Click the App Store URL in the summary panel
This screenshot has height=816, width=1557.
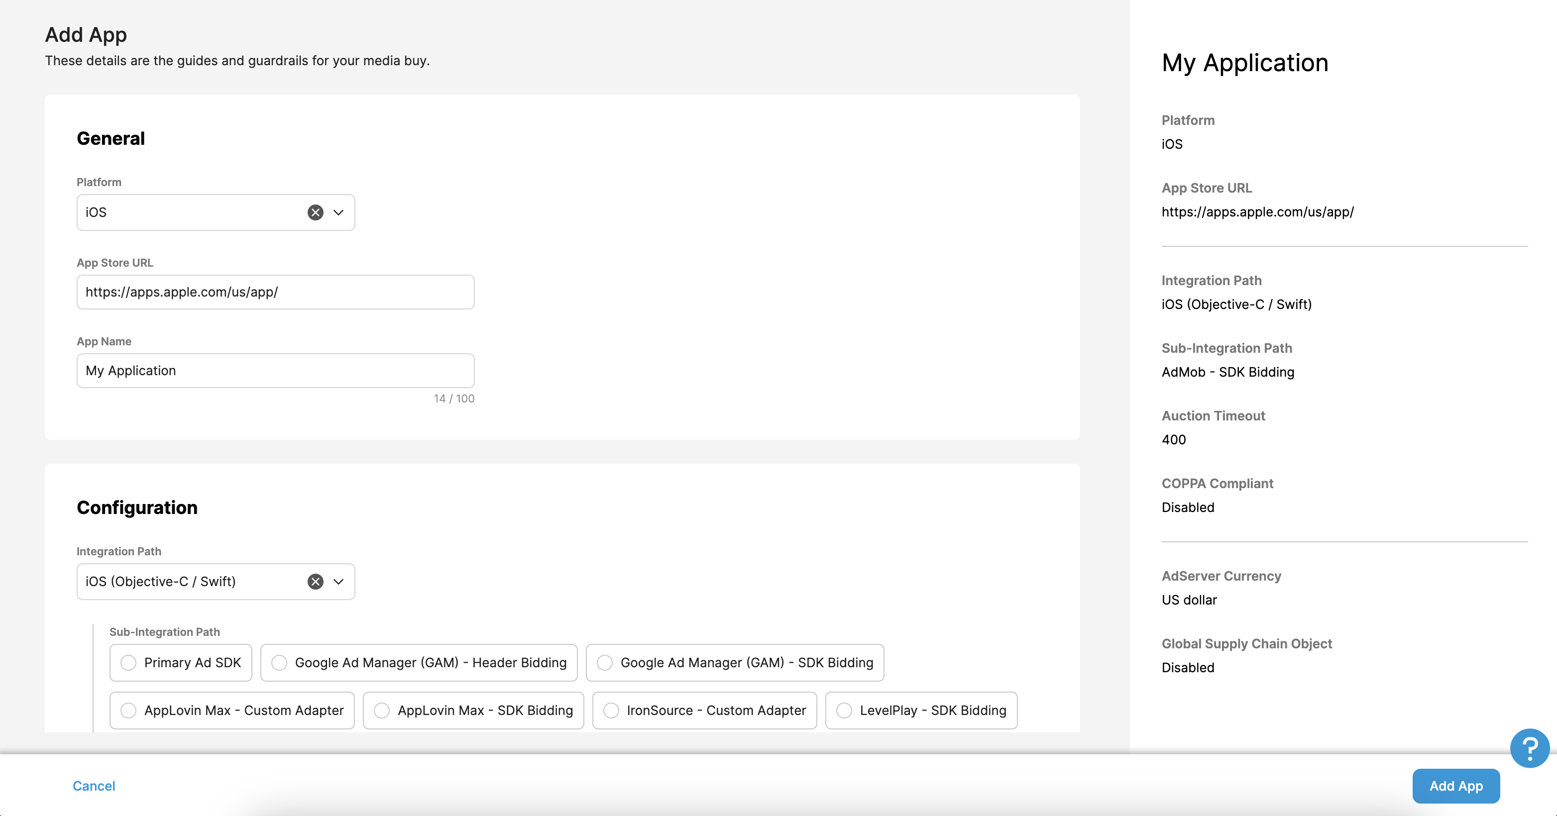tap(1258, 211)
